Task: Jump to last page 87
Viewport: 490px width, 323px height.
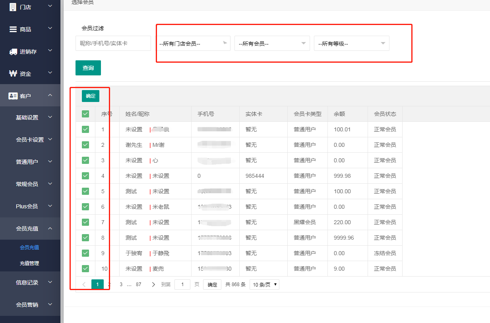Action: pos(139,285)
